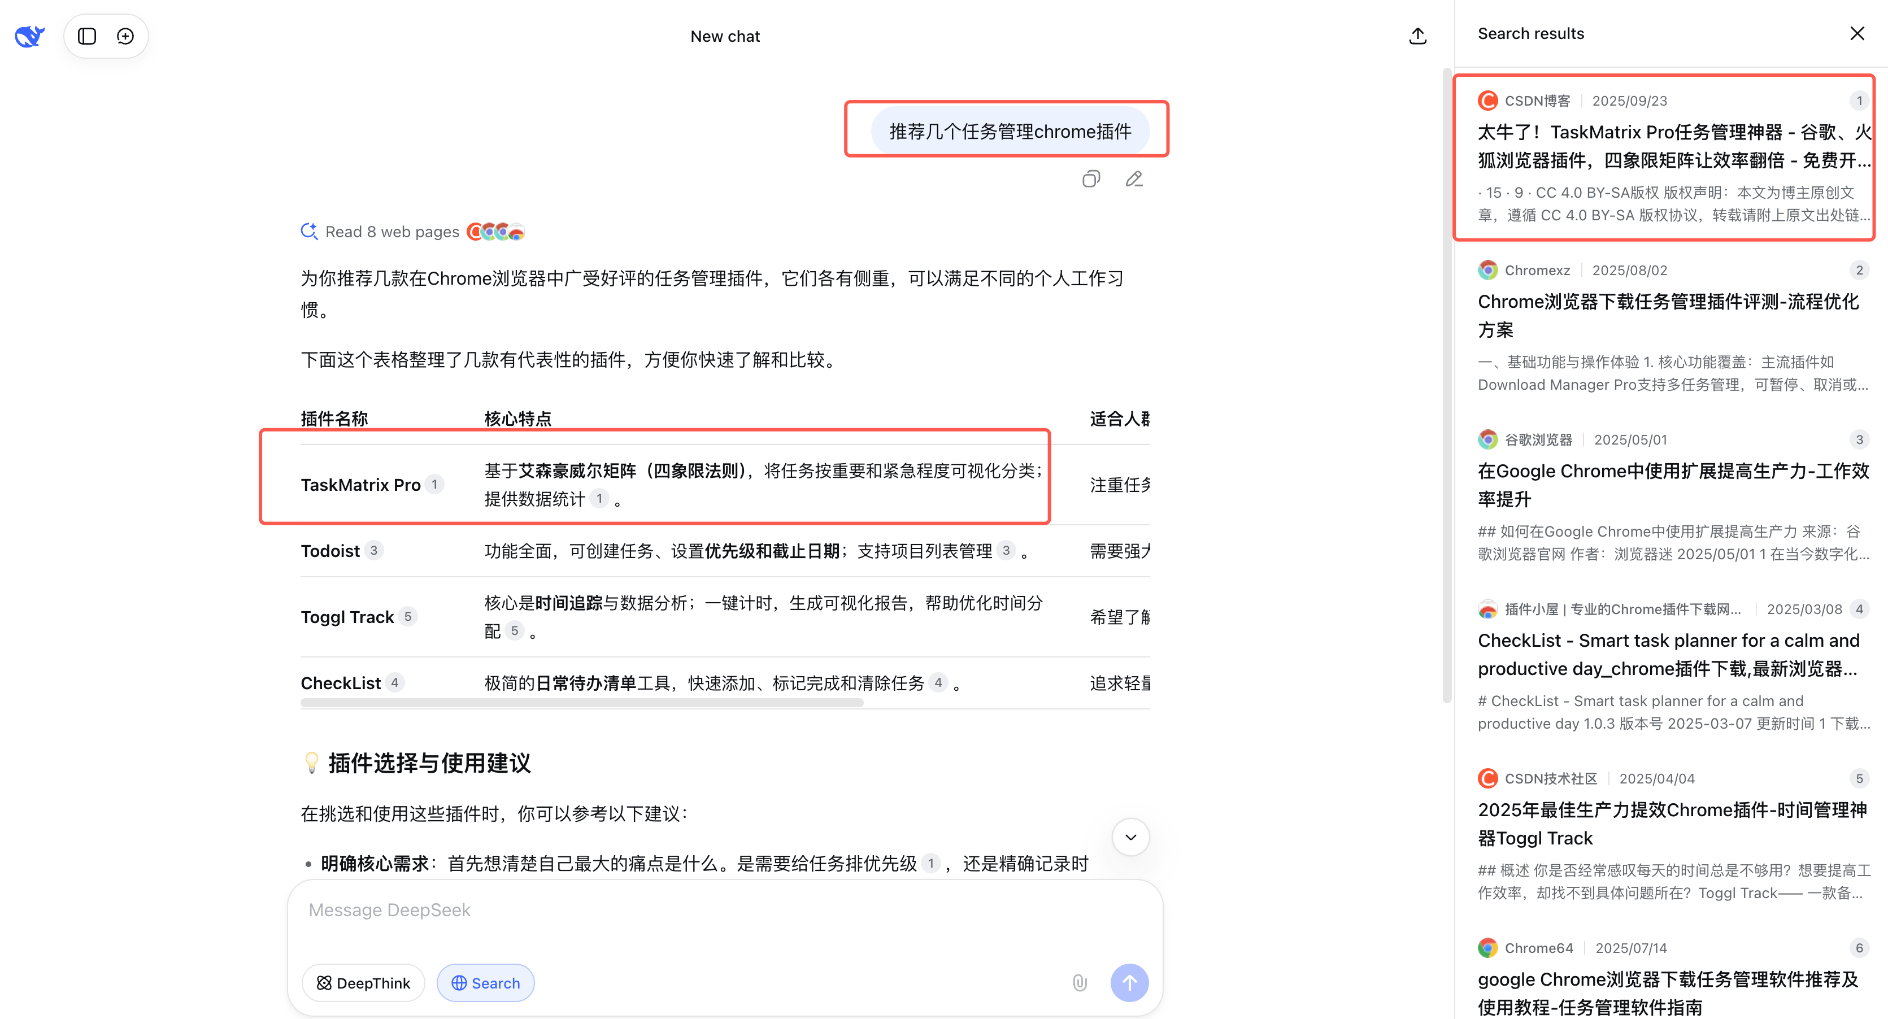Click the 插件选择与使用建议 heading
Screen dimensions: 1888x1019
click(429, 763)
